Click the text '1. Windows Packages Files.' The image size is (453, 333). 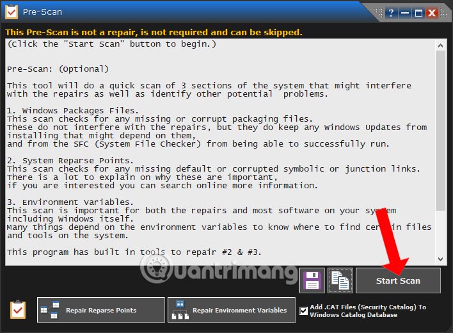point(72,110)
